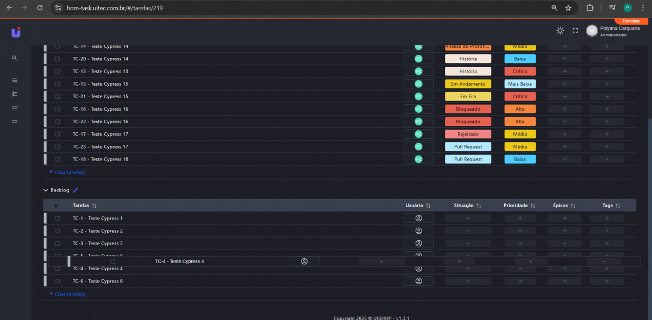Click the pencil icon next to Backlog
This screenshot has height=320, width=652.
pyautogui.click(x=76, y=190)
